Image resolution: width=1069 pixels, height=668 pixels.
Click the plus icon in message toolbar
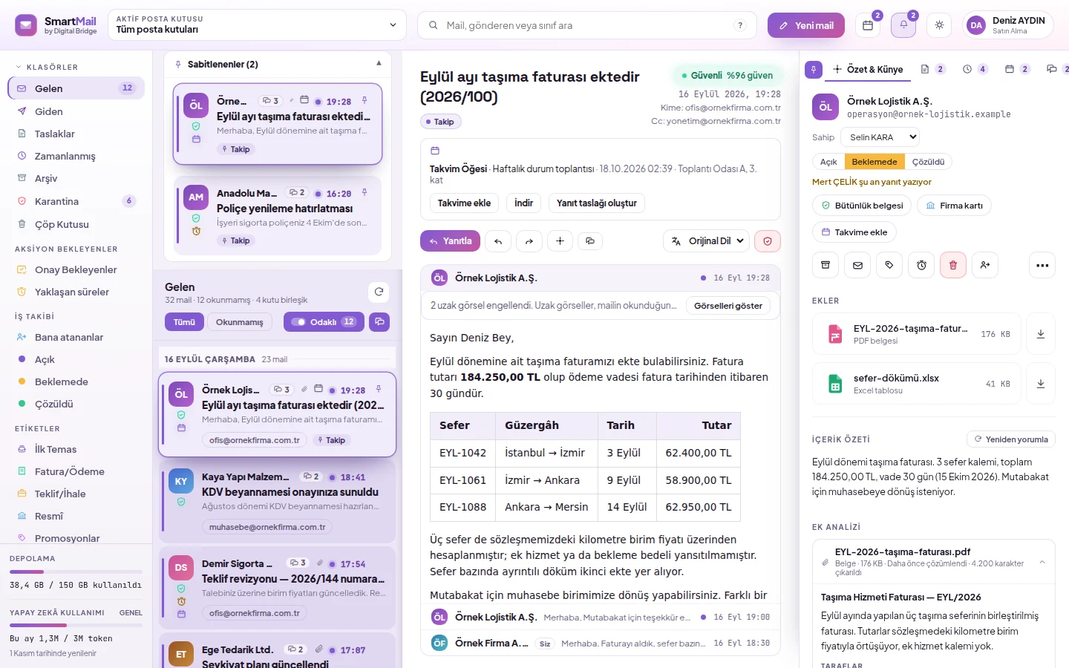click(x=560, y=241)
